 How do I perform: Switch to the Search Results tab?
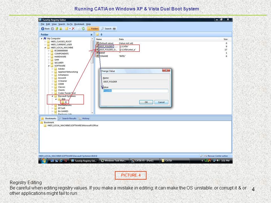tap(67, 118)
